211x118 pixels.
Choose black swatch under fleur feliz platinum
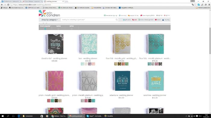160,64
